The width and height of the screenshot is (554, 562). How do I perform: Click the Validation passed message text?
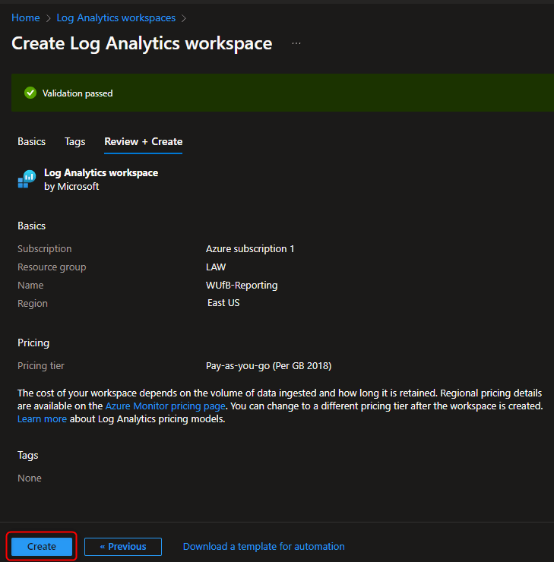click(x=78, y=93)
